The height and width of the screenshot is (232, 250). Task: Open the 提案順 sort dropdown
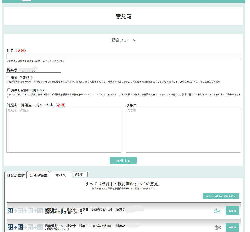(x=80, y=174)
